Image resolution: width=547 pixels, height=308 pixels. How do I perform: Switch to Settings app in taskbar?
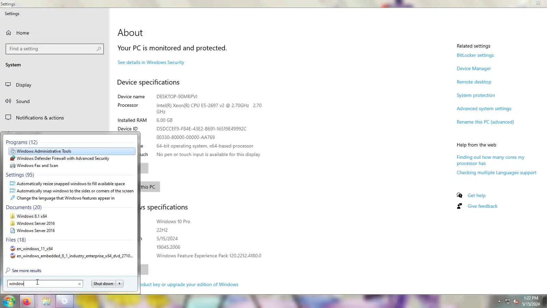tap(65, 301)
